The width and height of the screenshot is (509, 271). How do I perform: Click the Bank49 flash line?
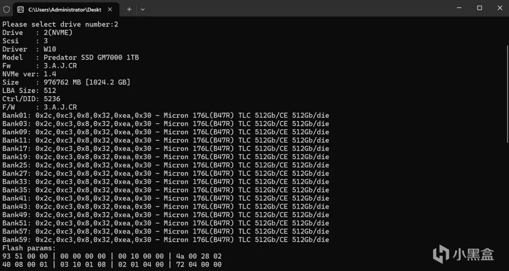pyautogui.click(x=165, y=215)
